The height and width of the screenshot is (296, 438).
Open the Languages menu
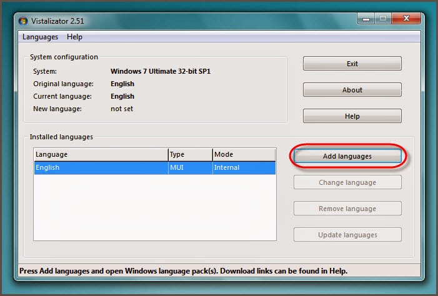coord(40,37)
